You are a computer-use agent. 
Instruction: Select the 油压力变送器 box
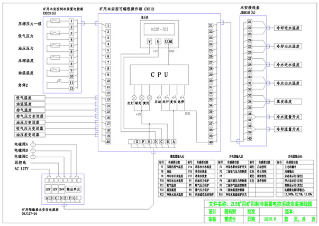30,122
